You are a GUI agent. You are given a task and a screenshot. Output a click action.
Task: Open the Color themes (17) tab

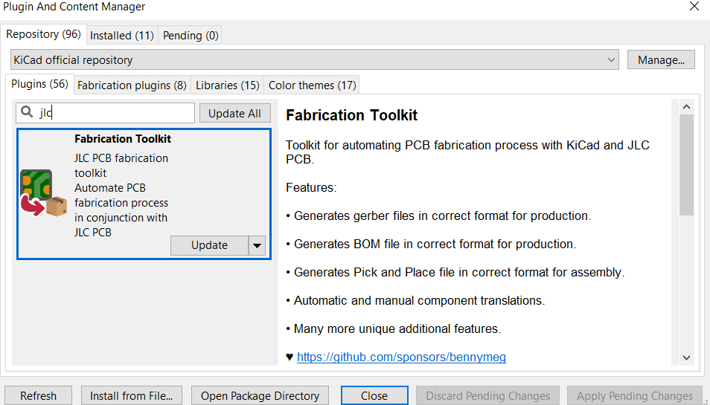(312, 85)
